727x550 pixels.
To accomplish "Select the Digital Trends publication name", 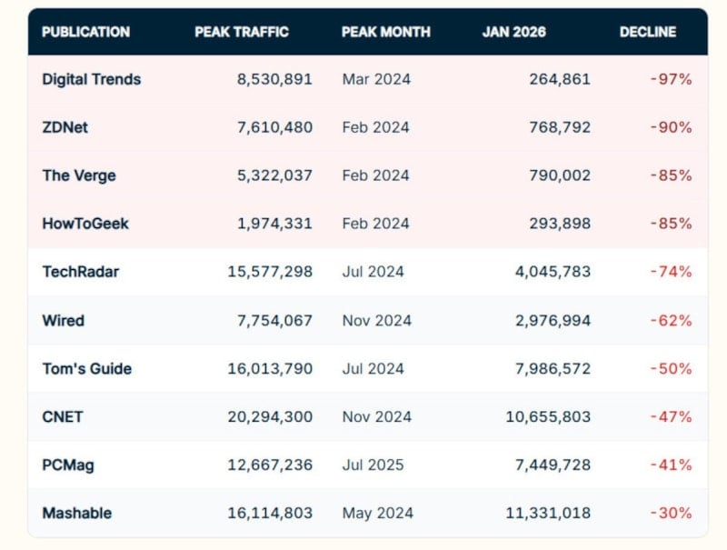I will pyautogui.click(x=91, y=79).
